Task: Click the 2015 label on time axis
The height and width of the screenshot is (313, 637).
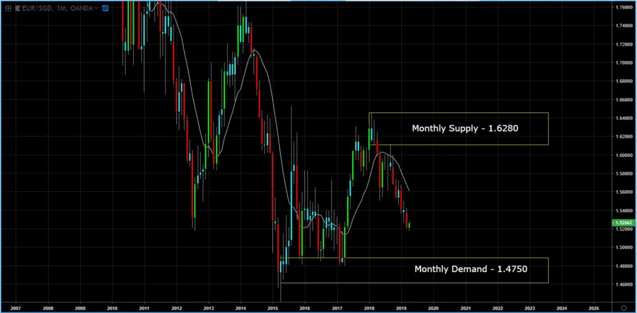Action: click(x=273, y=308)
